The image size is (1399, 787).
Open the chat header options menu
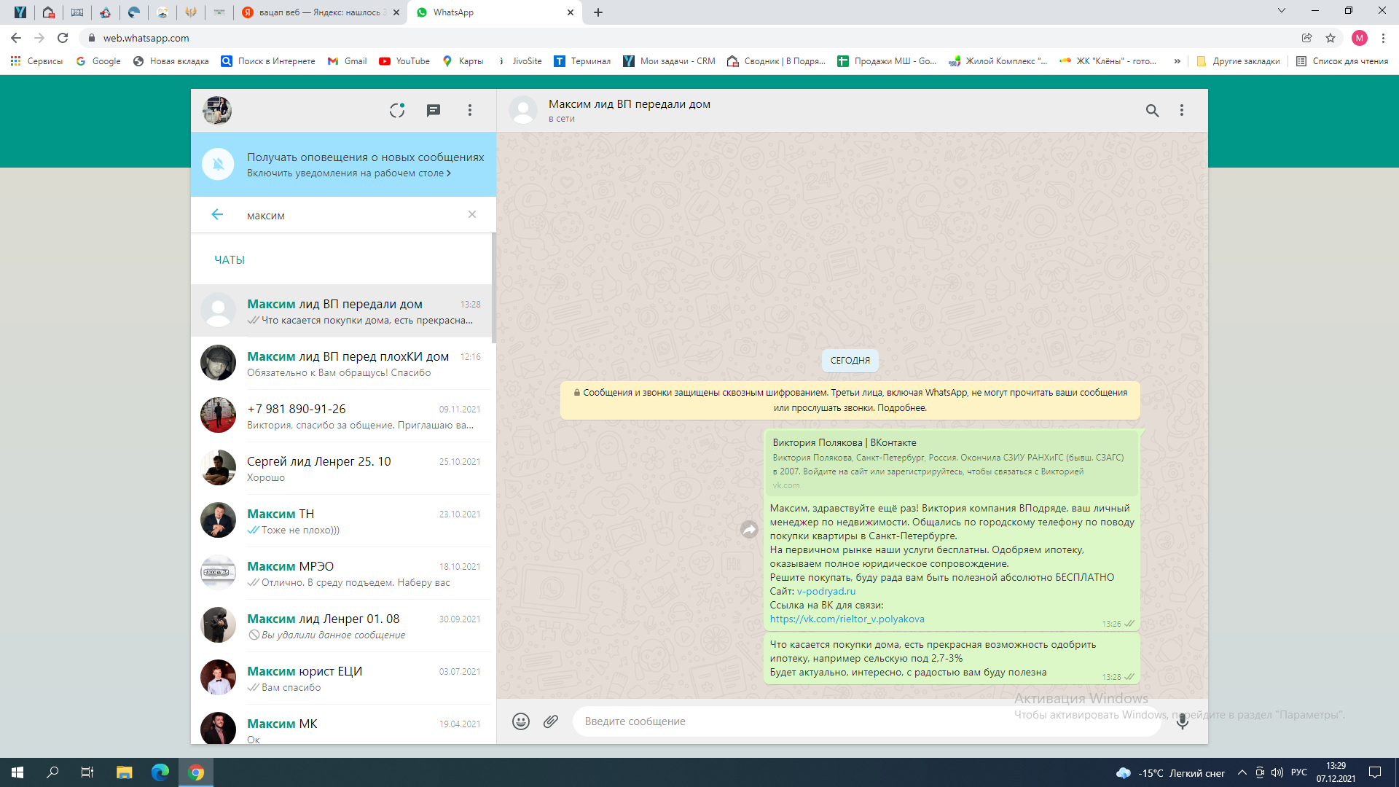click(x=1182, y=110)
